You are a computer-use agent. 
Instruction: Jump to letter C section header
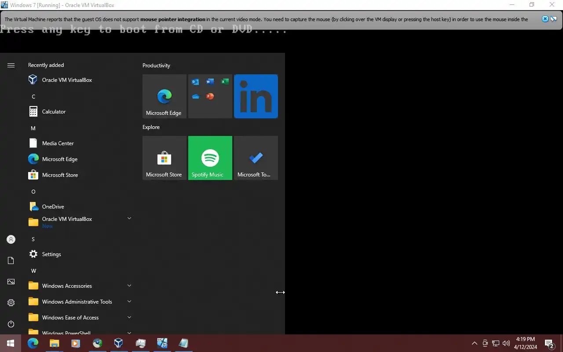click(x=33, y=97)
